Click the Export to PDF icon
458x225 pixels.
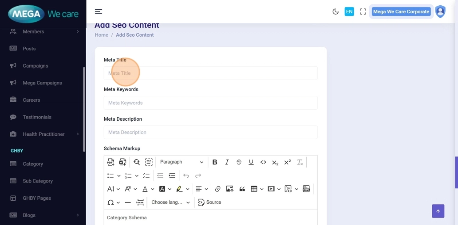pos(111,162)
